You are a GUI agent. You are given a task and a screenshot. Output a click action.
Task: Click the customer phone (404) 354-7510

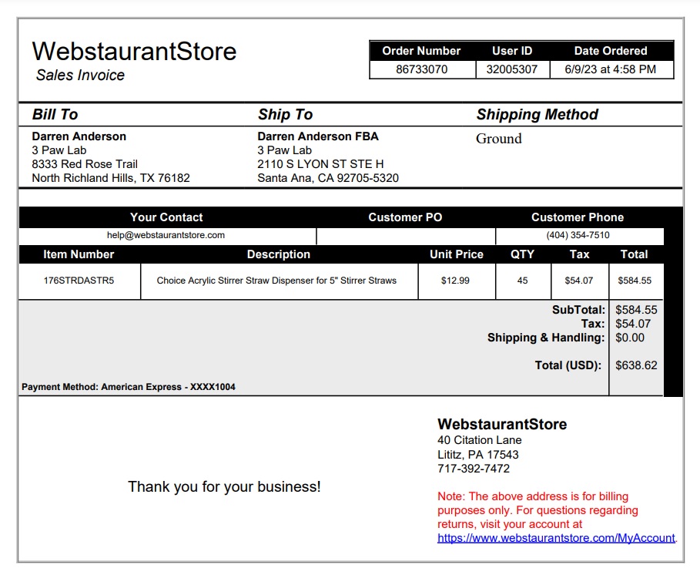point(578,235)
